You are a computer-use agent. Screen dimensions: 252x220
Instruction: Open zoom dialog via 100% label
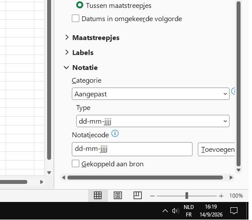pos(236,196)
